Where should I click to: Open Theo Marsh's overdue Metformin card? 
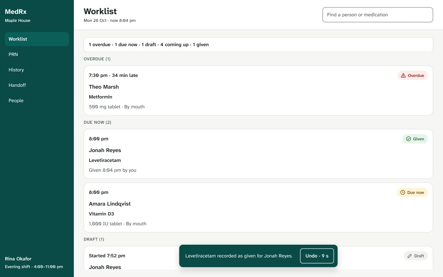pyautogui.click(x=258, y=90)
